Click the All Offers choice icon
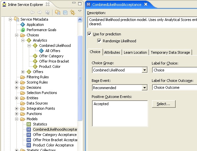 click(x=41, y=51)
